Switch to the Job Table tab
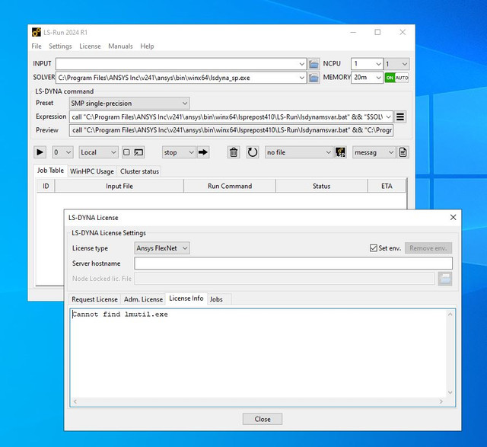This screenshot has width=487, height=447. 50,171
